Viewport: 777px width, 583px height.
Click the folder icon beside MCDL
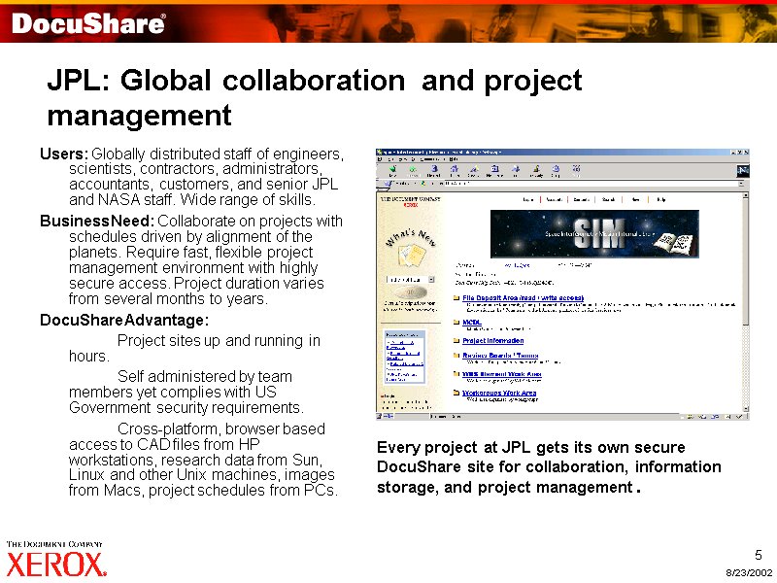(x=456, y=323)
